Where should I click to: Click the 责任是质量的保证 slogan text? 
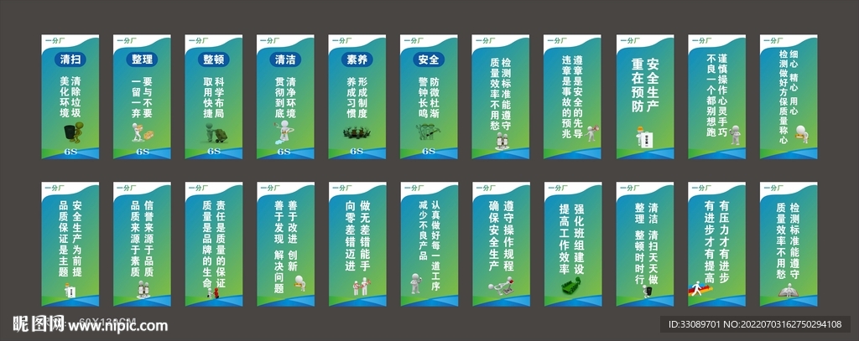pos(221,245)
